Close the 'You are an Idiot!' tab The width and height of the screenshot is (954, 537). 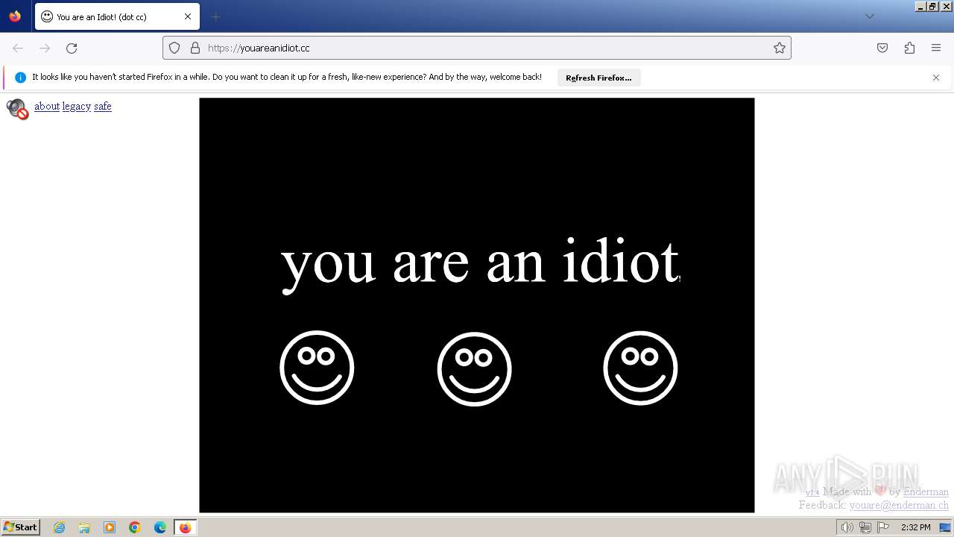click(188, 16)
